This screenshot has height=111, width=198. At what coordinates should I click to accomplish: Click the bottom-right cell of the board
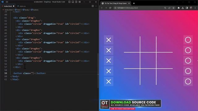point(165,77)
